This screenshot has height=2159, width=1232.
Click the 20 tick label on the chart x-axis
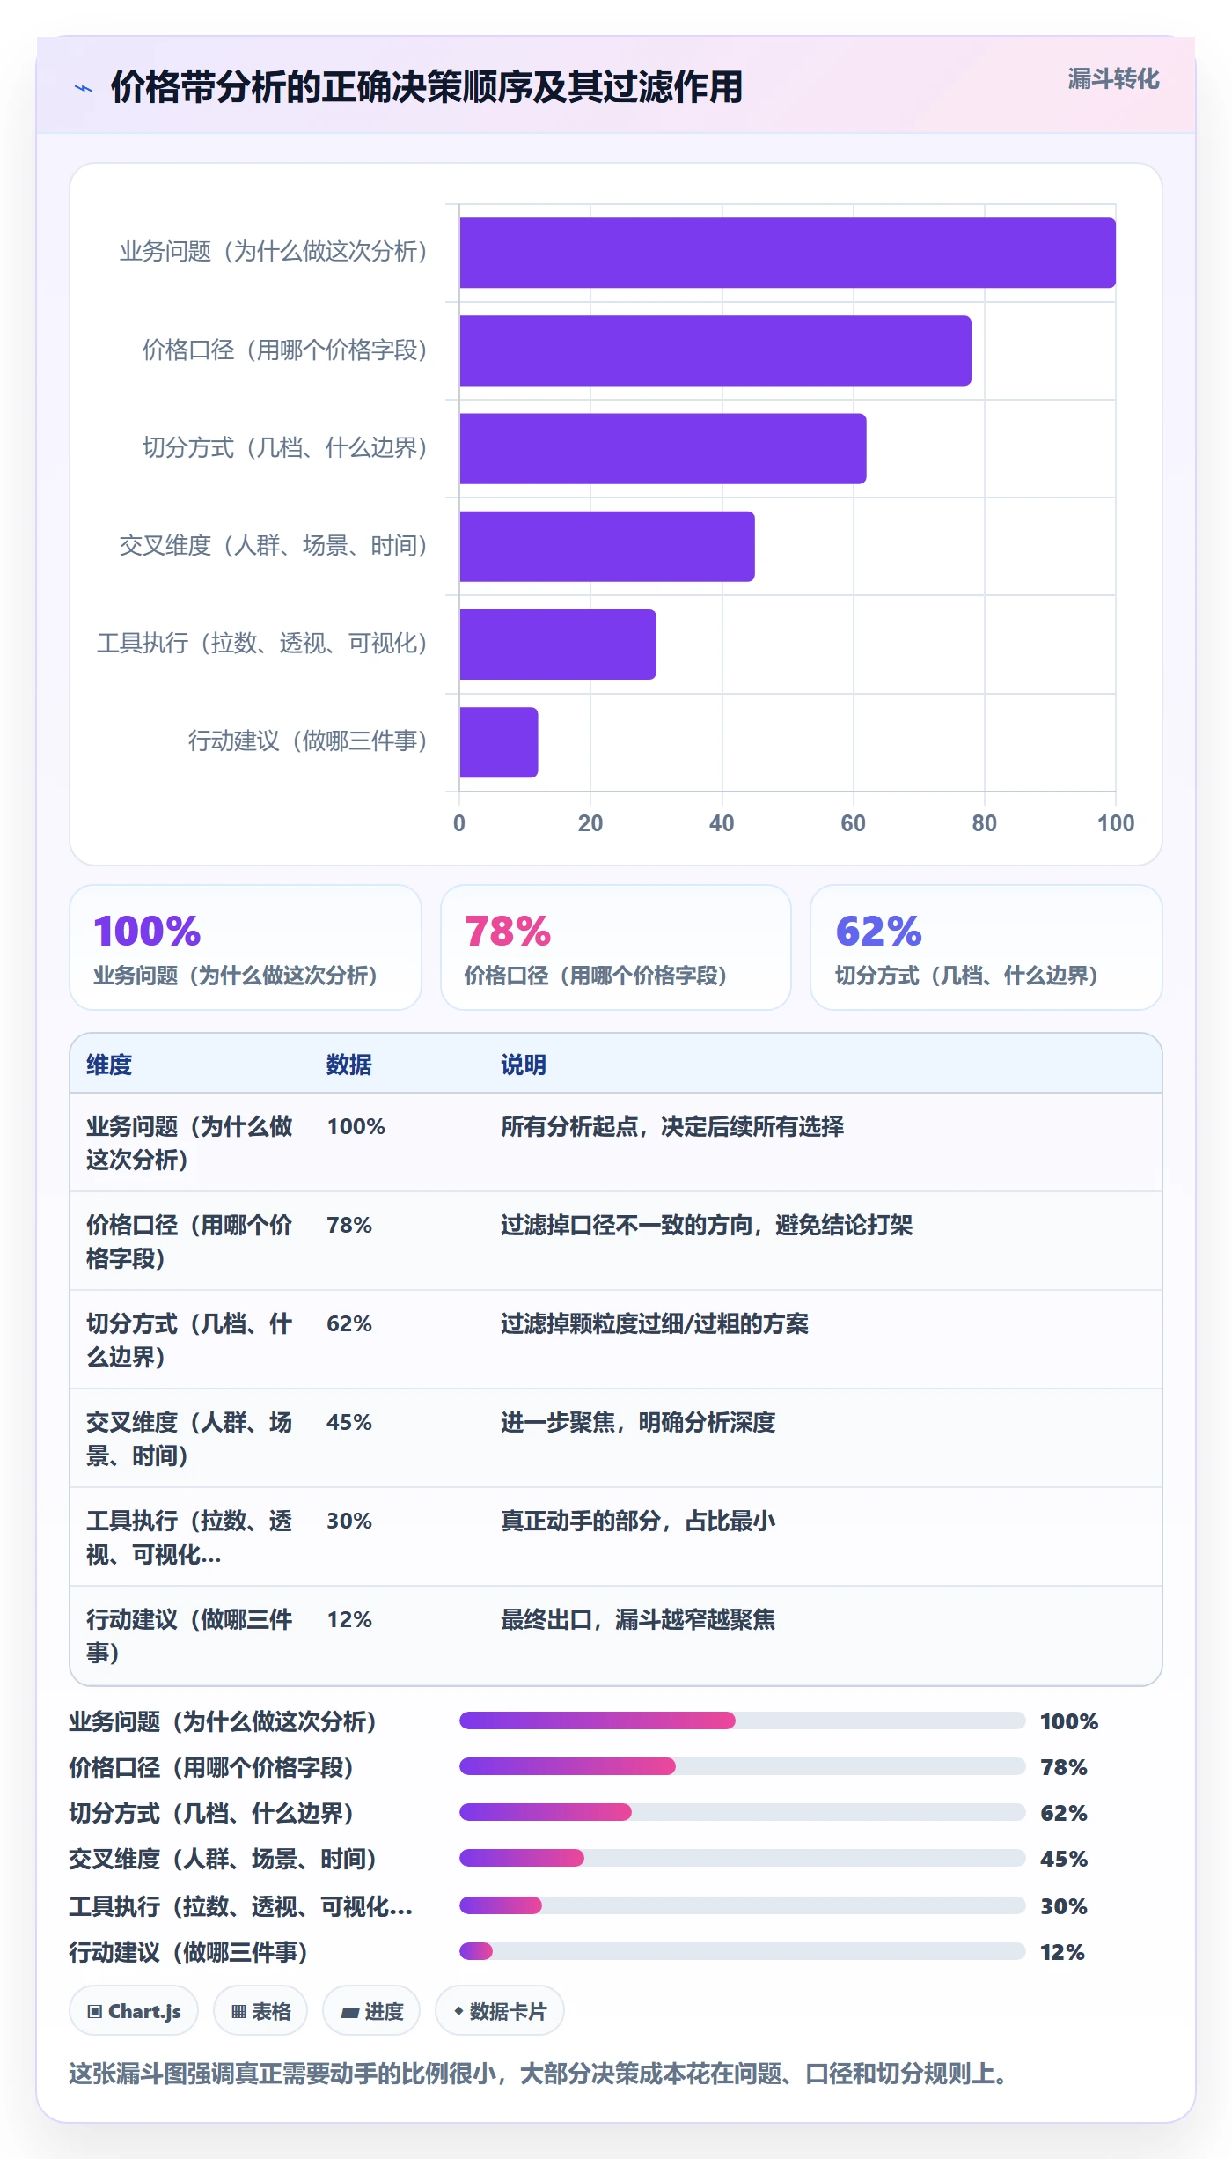590,823
